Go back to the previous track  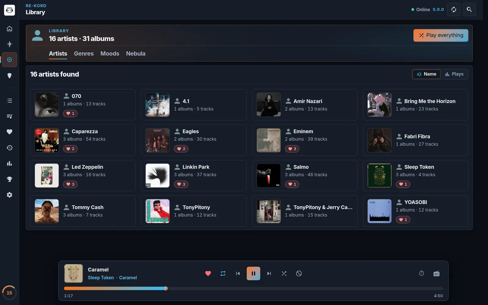click(238, 274)
